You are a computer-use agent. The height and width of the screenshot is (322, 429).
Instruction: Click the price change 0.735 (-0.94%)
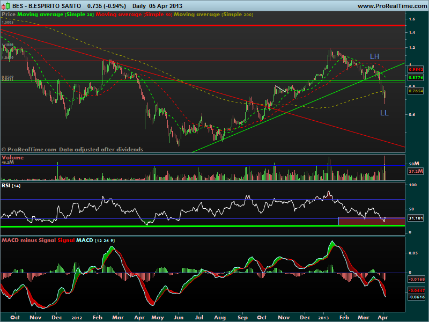click(107, 6)
